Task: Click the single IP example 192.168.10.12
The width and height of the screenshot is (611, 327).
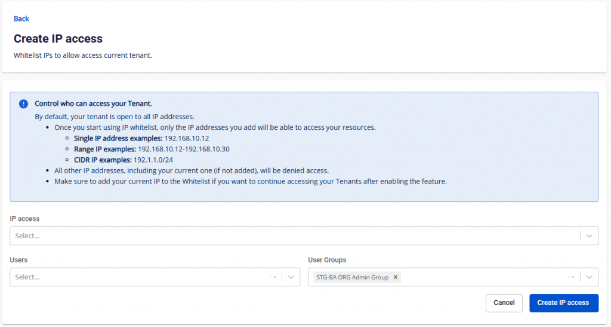Action: coord(187,138)
